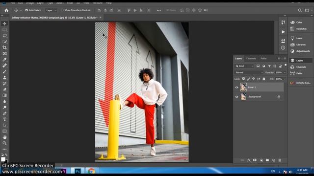Viewport: 314px width, 176px height.
Task: Open the Move tool preset picker arrow
Action: (x=21, y=10)
